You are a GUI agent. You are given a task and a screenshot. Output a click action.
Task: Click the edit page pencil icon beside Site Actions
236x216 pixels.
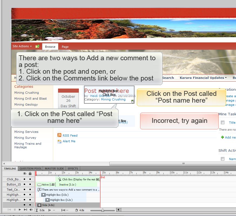(x=38, y=46)
